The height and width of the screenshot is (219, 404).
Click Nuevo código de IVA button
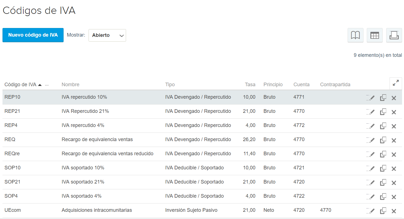coord(33,35)
